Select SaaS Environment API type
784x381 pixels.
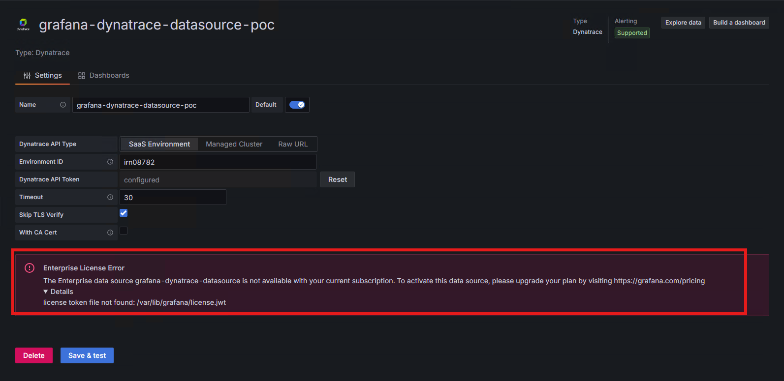(x=159, y=144)
